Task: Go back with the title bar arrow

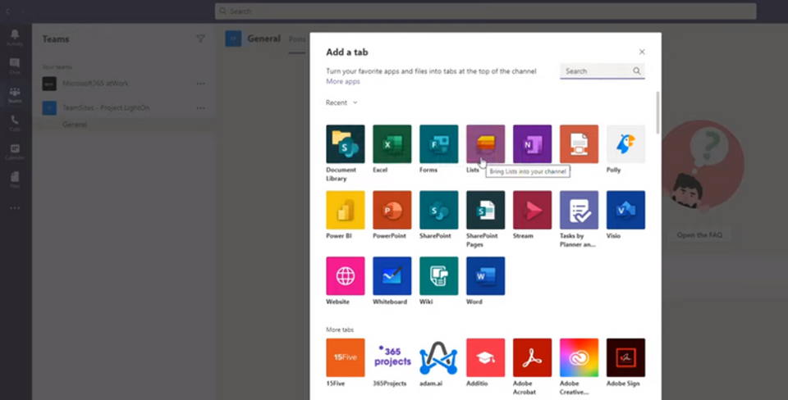Action: point(8,11)
